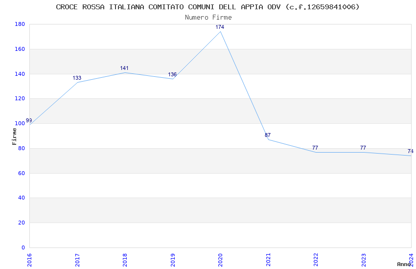The height and width of the screenshot is (269, 416).
Task: Select the data label 87 at 2021
Action: (268, 135)
